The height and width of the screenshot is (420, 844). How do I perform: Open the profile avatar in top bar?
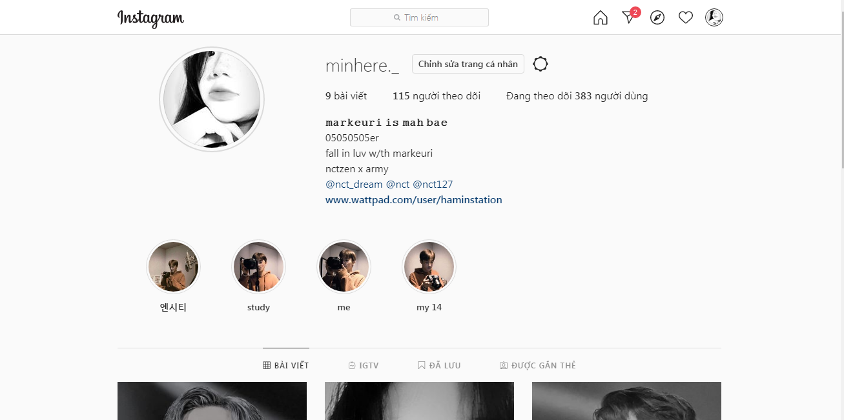tap(714, 17)
